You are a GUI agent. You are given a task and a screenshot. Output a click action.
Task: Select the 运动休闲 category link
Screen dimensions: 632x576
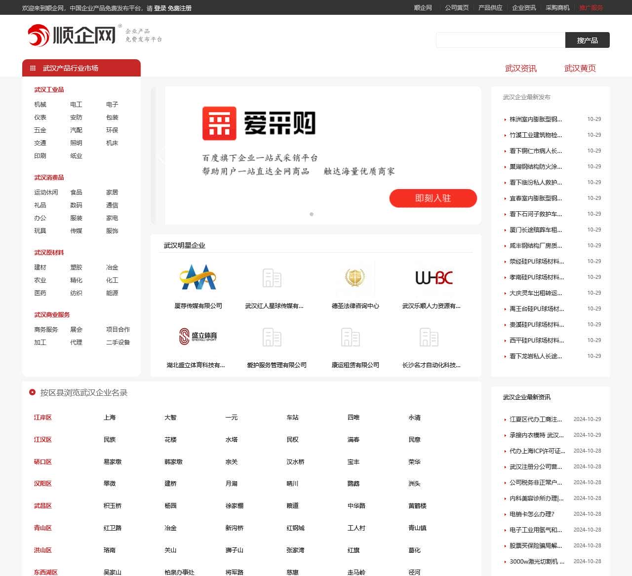point(46,192)
